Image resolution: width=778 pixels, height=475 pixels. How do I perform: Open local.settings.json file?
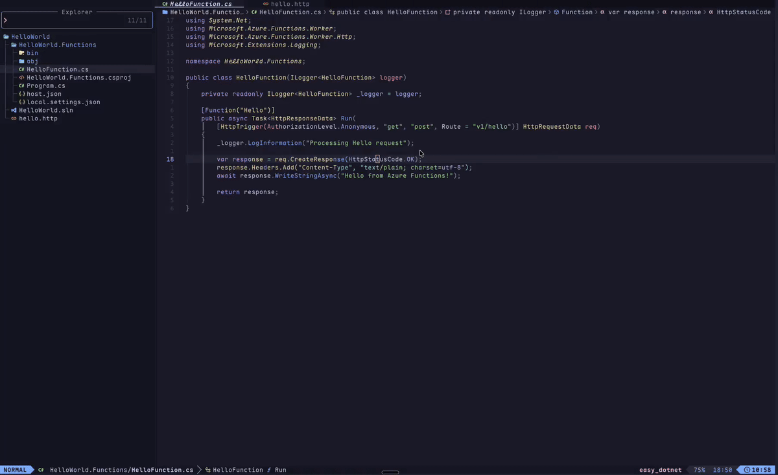pos(64,102)
